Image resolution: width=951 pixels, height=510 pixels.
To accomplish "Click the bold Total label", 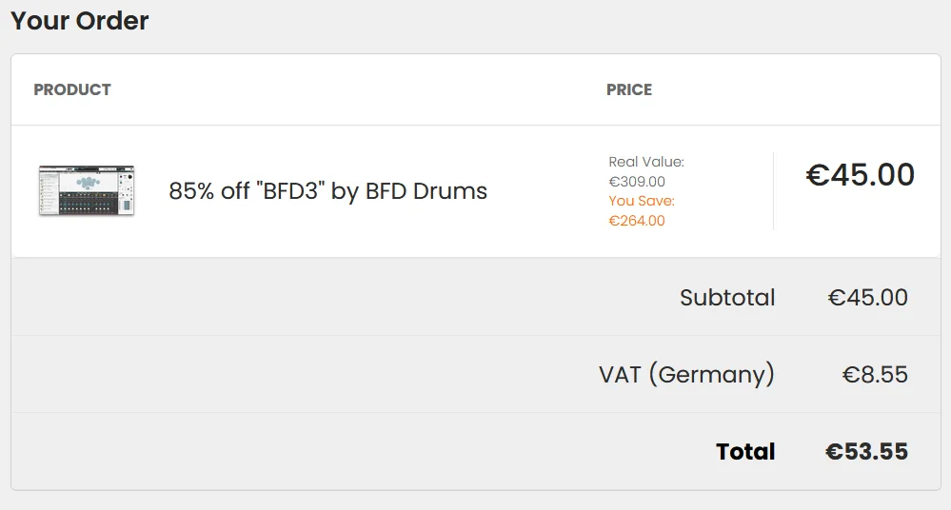I will click(x=745, y=451).
